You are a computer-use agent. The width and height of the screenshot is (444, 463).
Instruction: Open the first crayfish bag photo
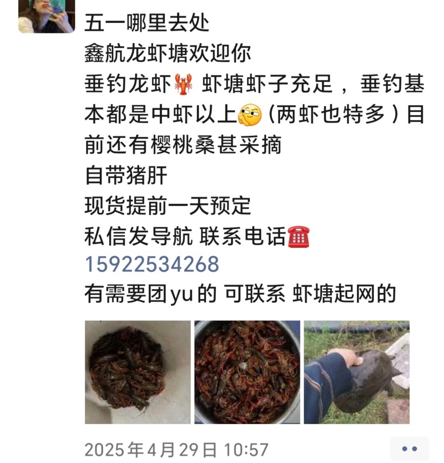137,372
